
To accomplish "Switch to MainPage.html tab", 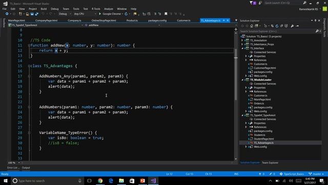I will coord(16,21).
